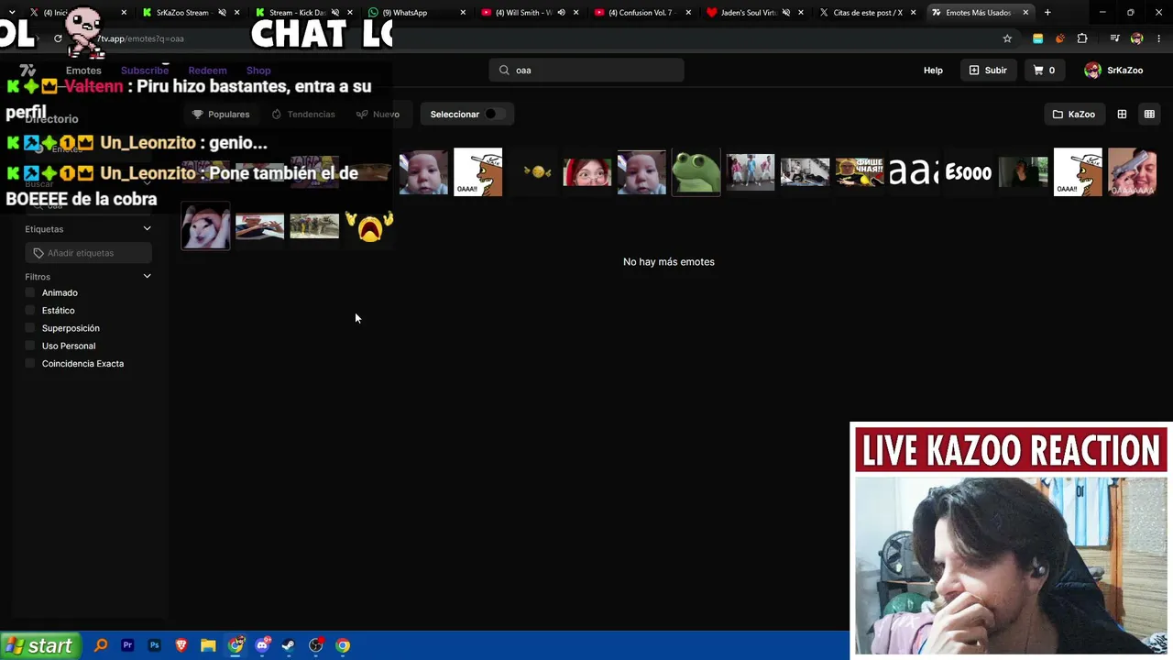
Task: Click into the 'oaa' emote search field
Action: tap(586, 71)
